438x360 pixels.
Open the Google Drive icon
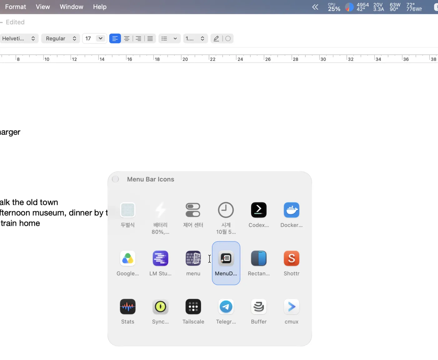tap(128, 258)
